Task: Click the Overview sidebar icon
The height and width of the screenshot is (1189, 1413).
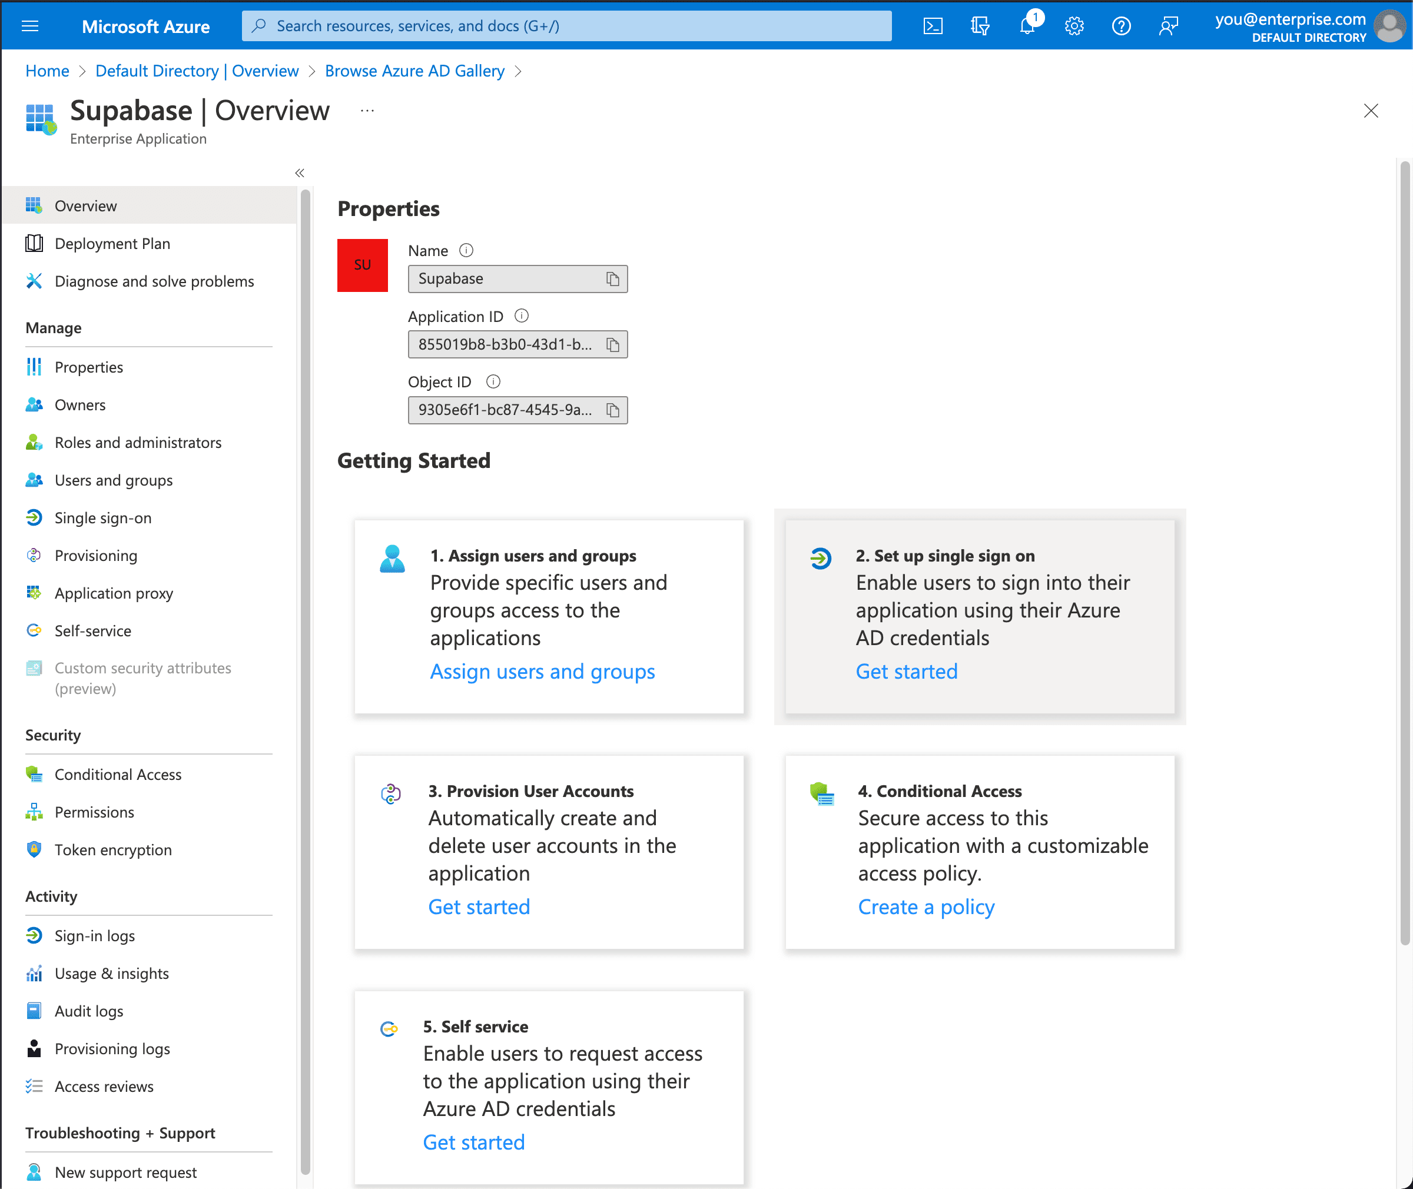Action: click(x=35, y=205)
